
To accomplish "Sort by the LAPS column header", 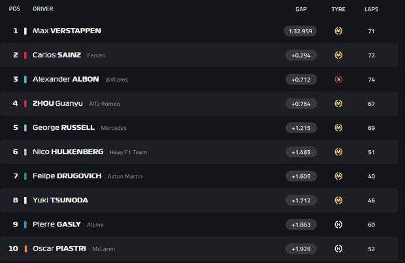I will click(x=372, y=9).
